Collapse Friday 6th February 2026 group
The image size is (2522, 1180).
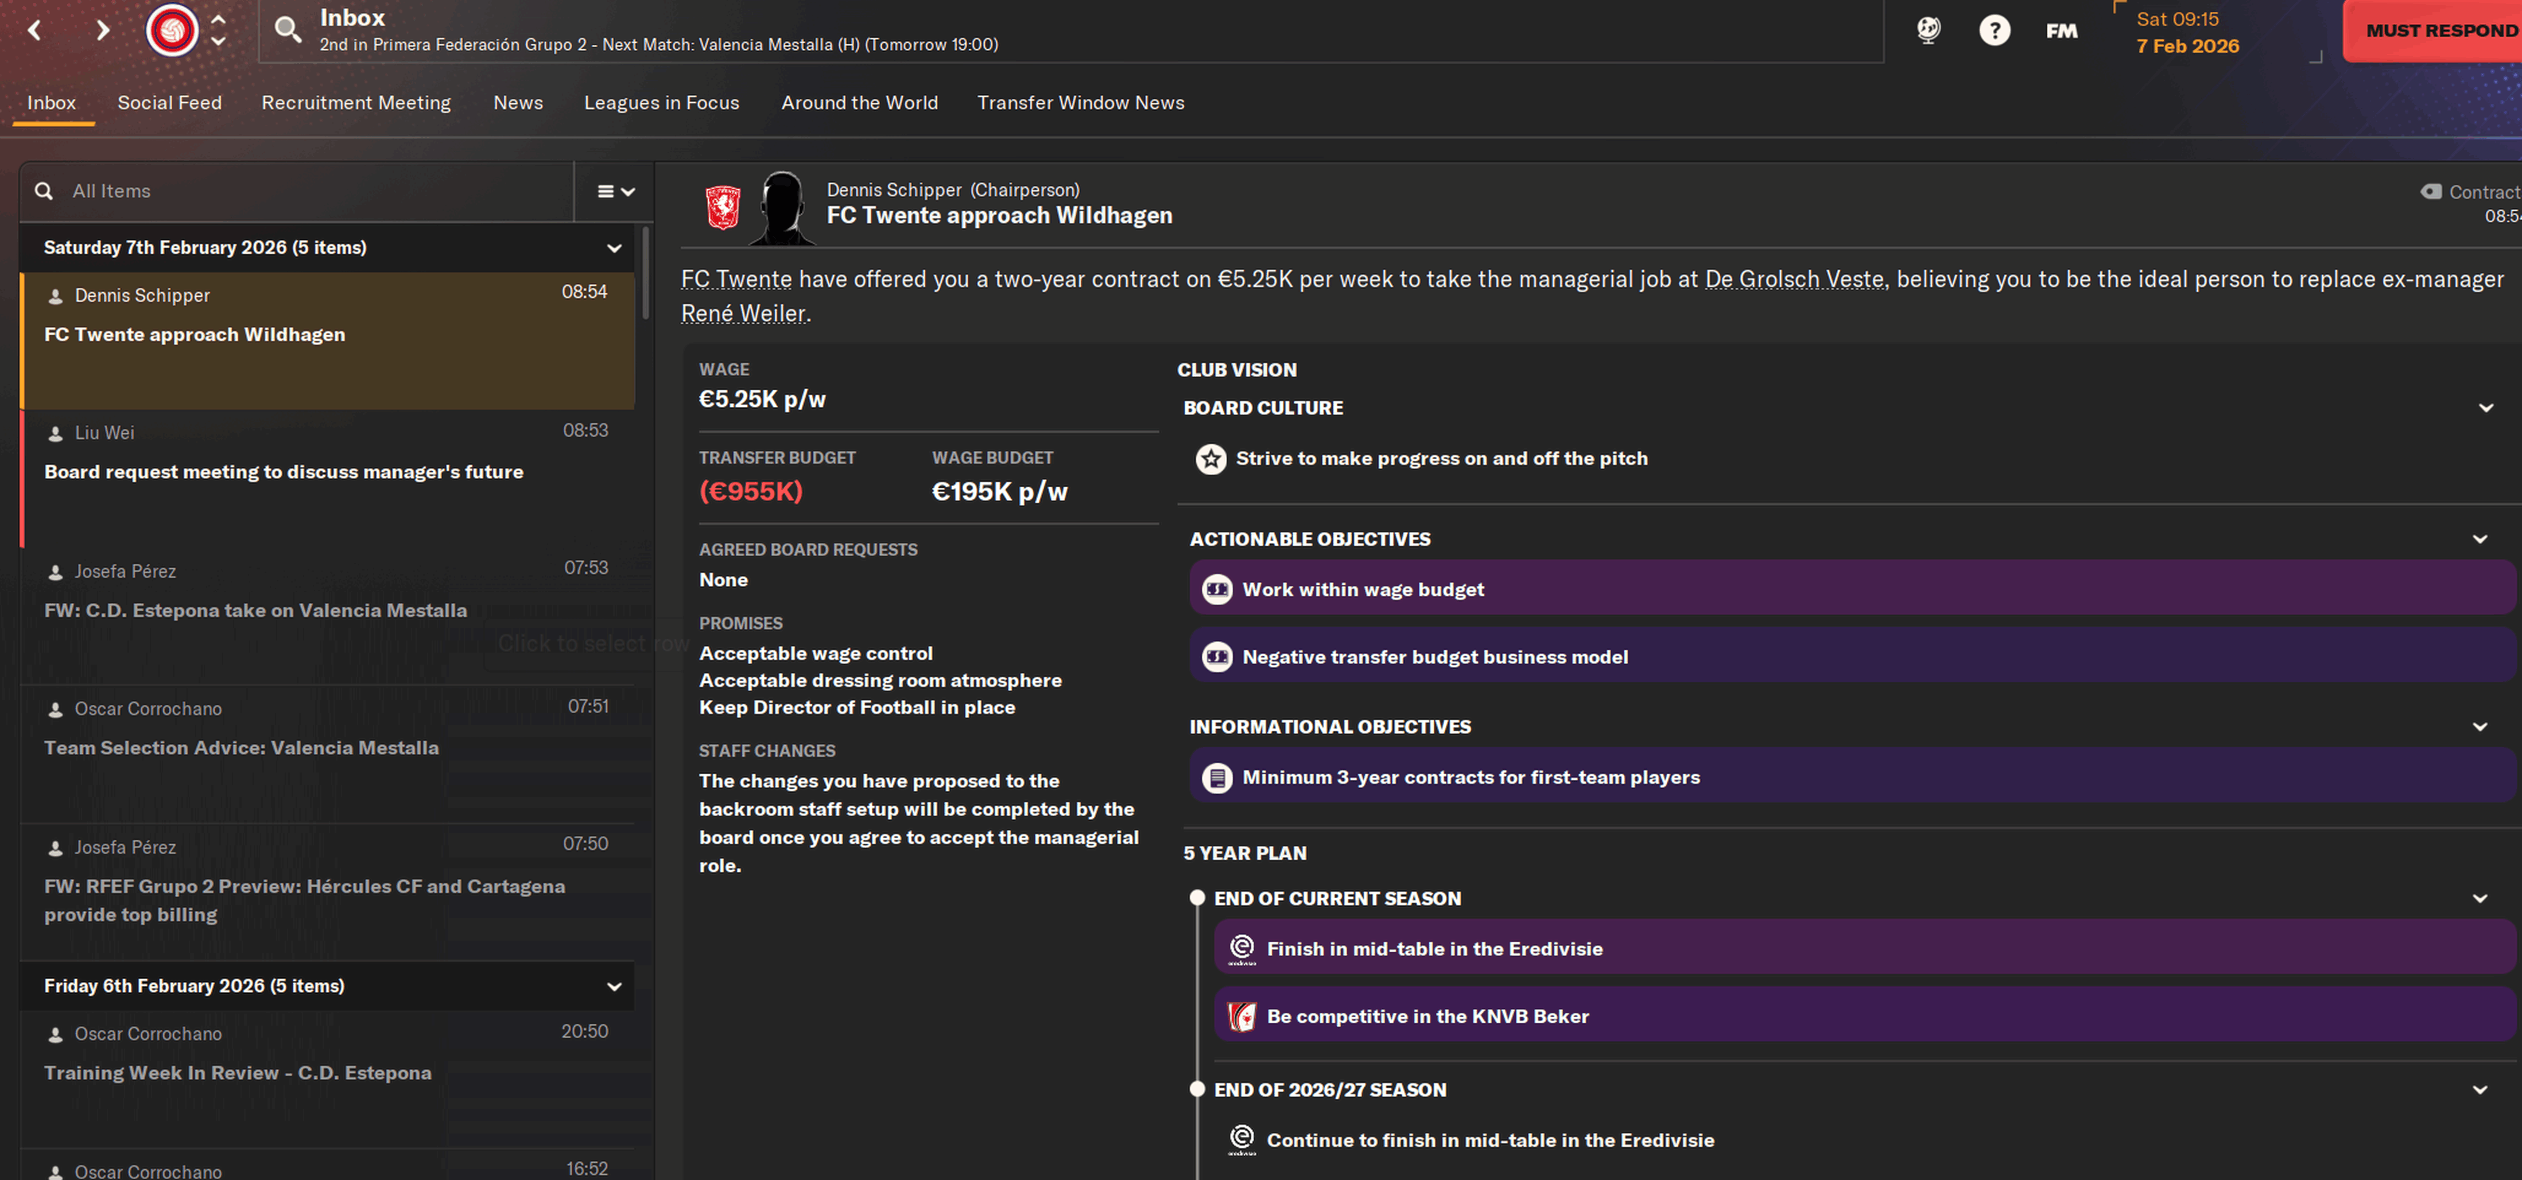click(614, 986)
